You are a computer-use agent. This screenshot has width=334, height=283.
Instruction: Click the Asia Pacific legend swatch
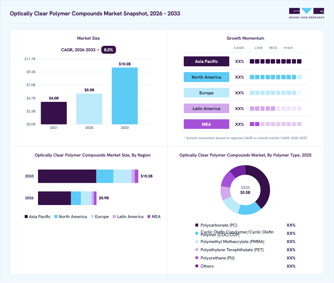coord(26,217)
